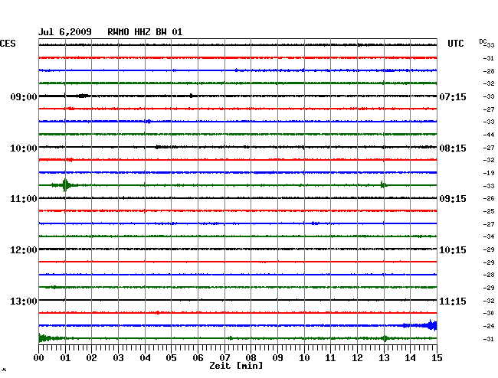The width and height of the screenshot is (498, 378).
Task: Click the date label Jul 6,2009
Action: click(65, 32)
